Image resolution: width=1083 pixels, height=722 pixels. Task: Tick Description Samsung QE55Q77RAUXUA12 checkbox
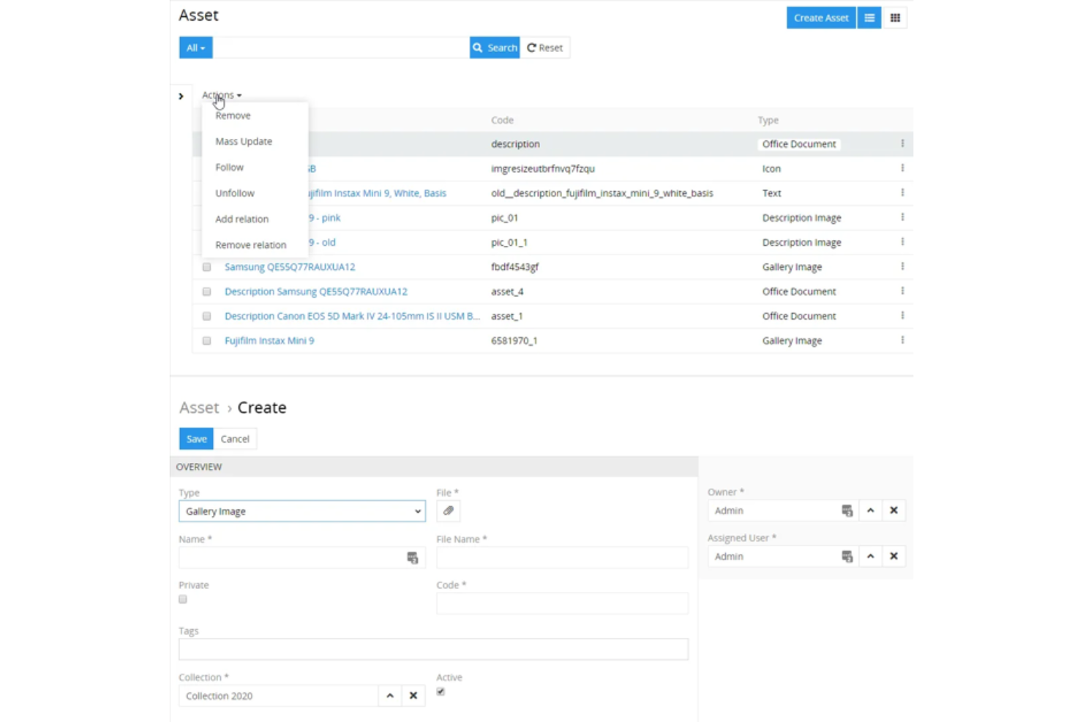tap(206, 292)
